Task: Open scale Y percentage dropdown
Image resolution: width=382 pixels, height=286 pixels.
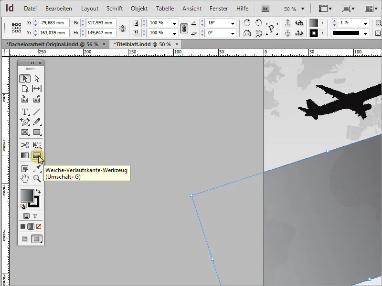Action: (174, 33)
